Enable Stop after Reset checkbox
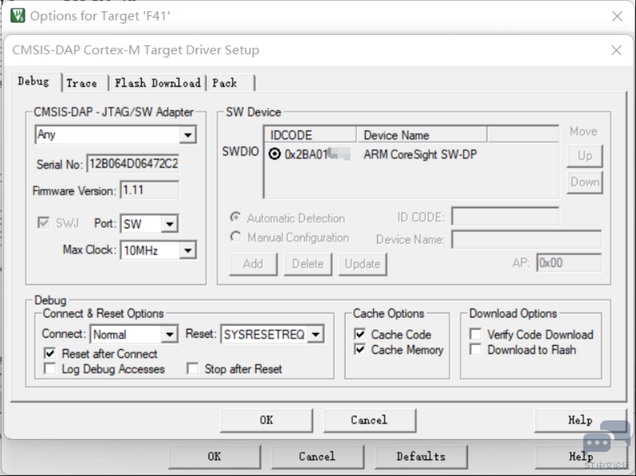Viewport: 636px width, 476px height. (193, 369)
